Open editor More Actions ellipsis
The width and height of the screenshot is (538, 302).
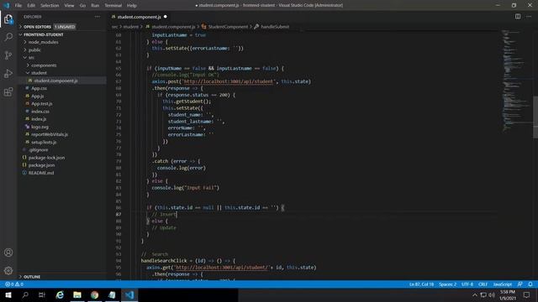[x=529, y=17]
